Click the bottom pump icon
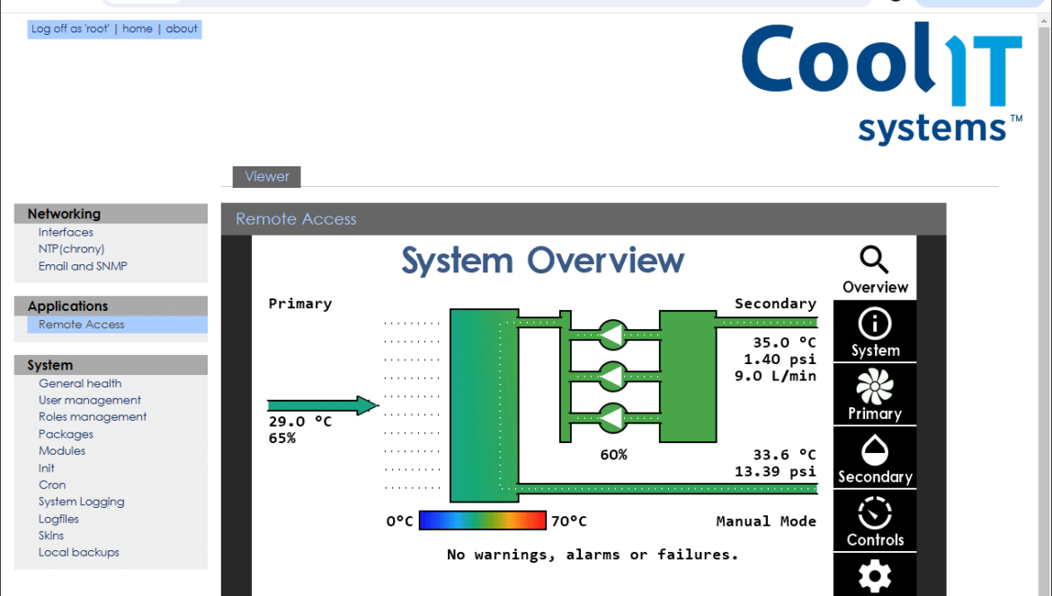 (x=612, y=418)
